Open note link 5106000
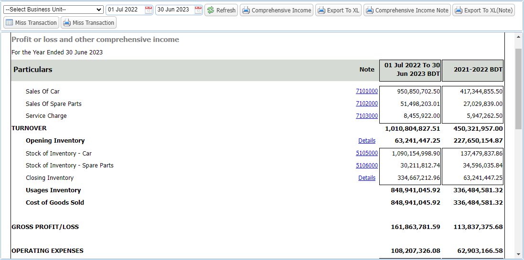This screenshot has width=524, height=260. pos(366,165)
